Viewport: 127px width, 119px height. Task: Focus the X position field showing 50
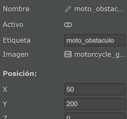pos(95,89)
